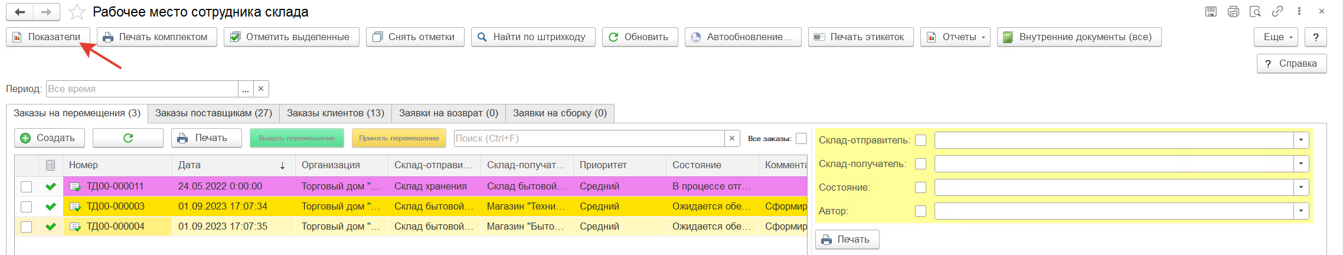The width and height of the screenshot is (1343, 255).
Task: Click document icon of ТД00-000003
Action: click(76, 207)
